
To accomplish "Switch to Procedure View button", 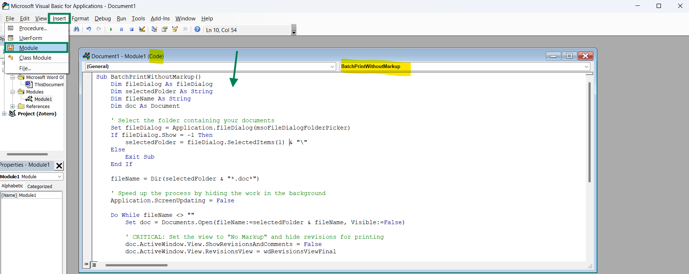I will [86, 265].
